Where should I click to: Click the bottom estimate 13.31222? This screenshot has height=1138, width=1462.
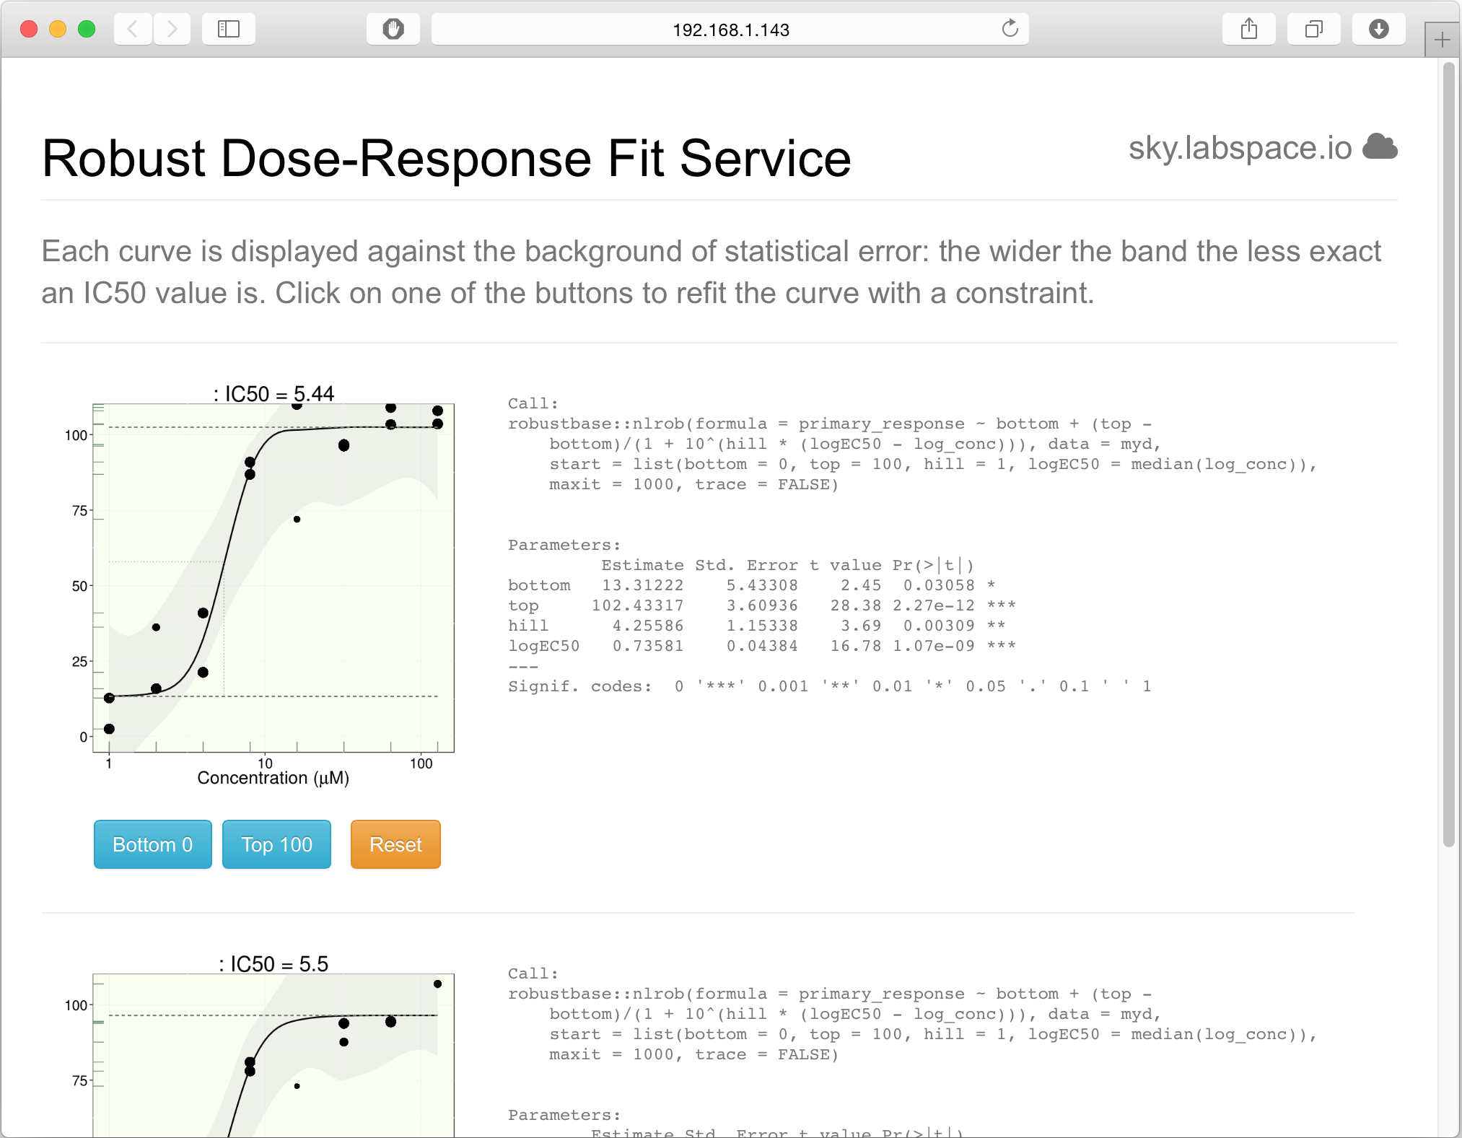pos(642,585)
